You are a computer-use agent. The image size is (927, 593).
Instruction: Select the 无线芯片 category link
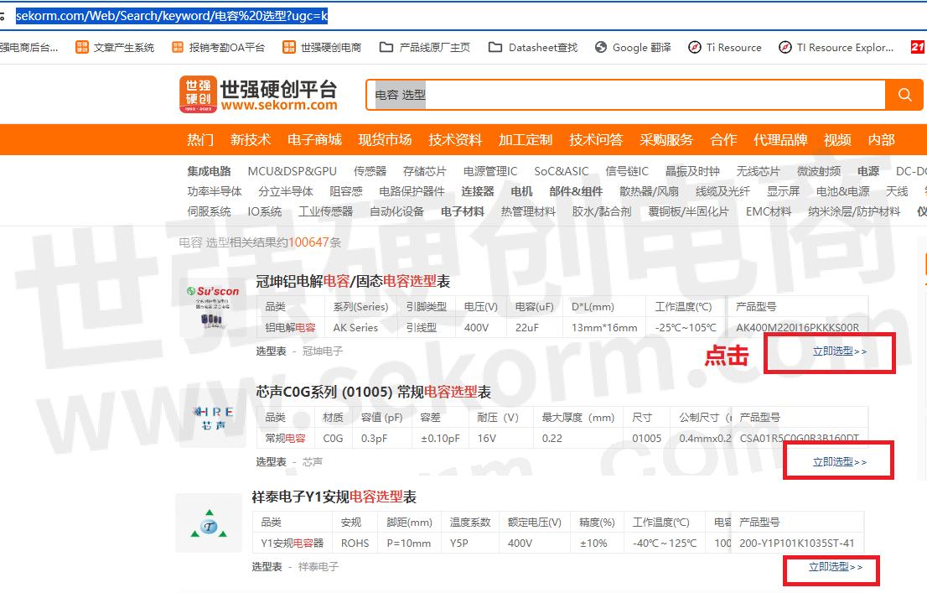point(759,171)
